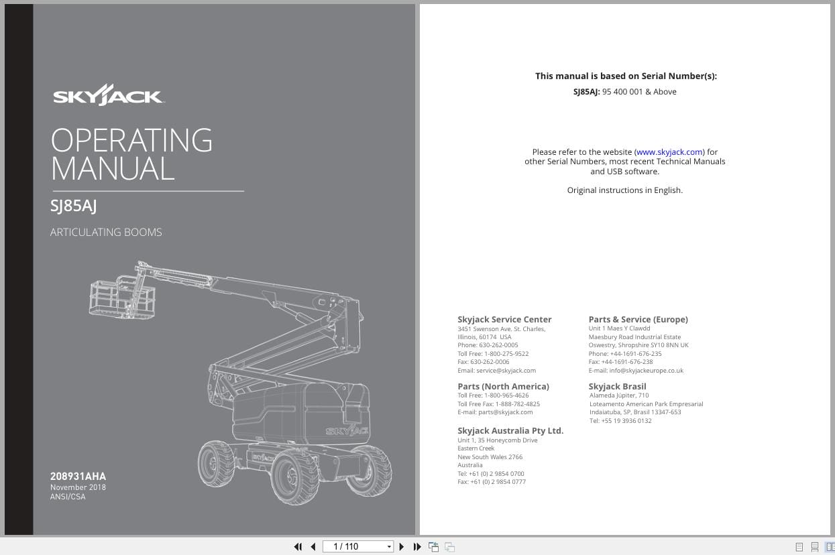Select the cover page with the SKYJACK logo
This screenshot has height=555, width=835.
(108, 95)
